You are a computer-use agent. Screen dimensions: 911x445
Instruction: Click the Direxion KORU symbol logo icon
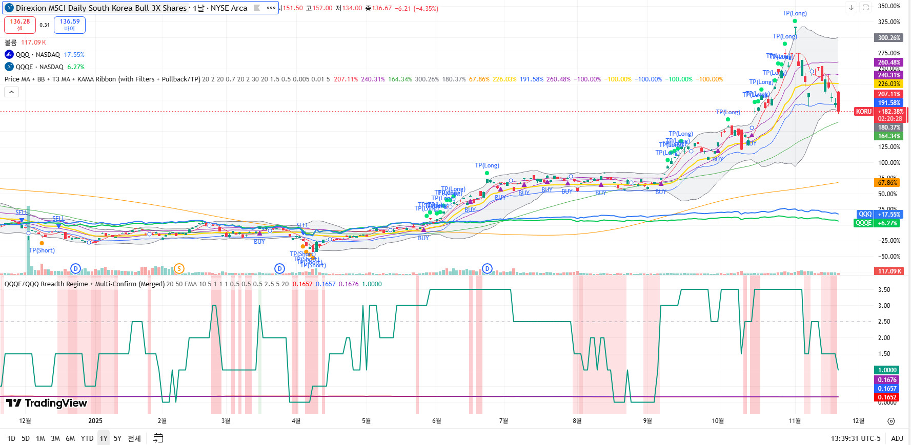[9, 8]
